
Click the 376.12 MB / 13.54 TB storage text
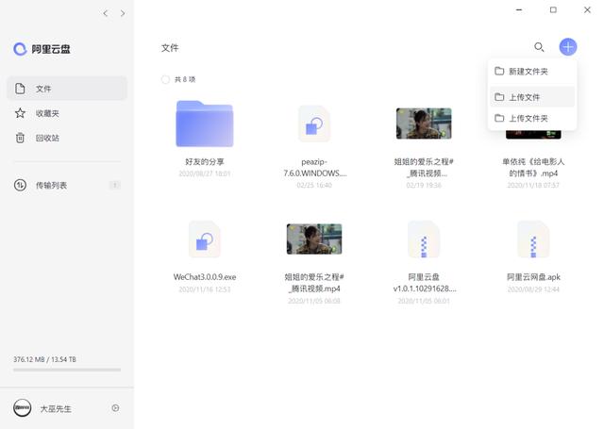click(44, 359)
